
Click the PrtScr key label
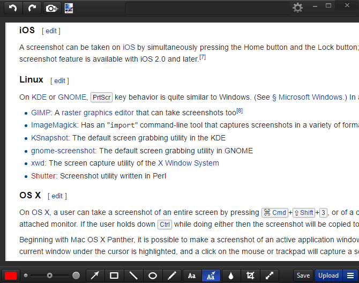pos(102,98)
